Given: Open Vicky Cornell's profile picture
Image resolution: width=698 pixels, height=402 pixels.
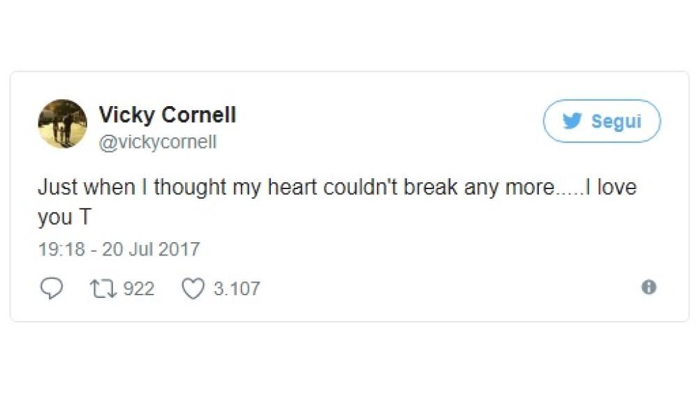Looking at the screenshot, I should click(x=62, y=124).
